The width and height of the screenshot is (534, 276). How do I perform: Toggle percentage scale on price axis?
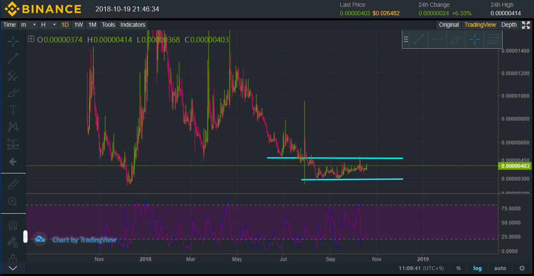point(459,268)
